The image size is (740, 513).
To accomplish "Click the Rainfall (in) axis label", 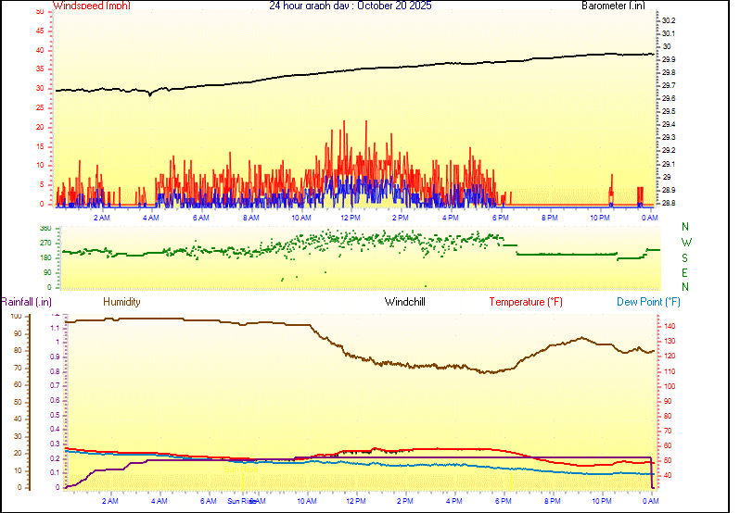I will [26, 302].
